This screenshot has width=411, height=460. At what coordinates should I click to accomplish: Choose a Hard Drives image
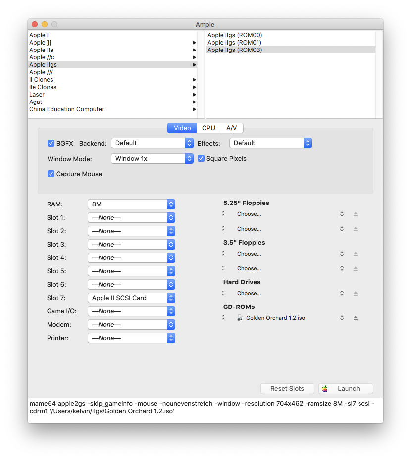[x=290, y=293]
